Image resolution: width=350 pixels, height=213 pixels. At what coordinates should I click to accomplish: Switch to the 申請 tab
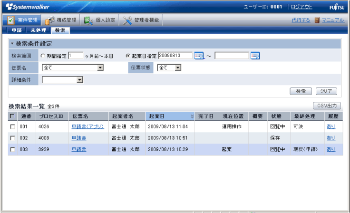16,30
